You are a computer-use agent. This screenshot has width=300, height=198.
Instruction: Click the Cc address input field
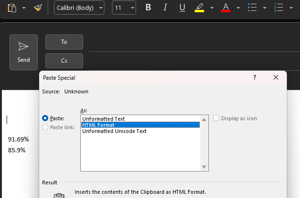pyautogui.click(x=194, y=61)
